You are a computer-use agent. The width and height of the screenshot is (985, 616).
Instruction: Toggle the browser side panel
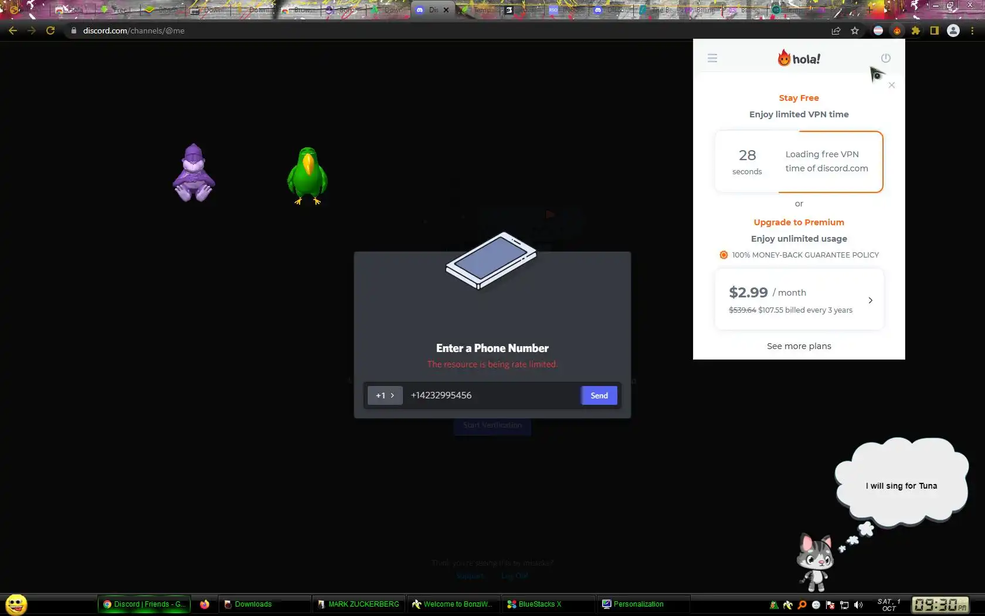coord(935,31)
